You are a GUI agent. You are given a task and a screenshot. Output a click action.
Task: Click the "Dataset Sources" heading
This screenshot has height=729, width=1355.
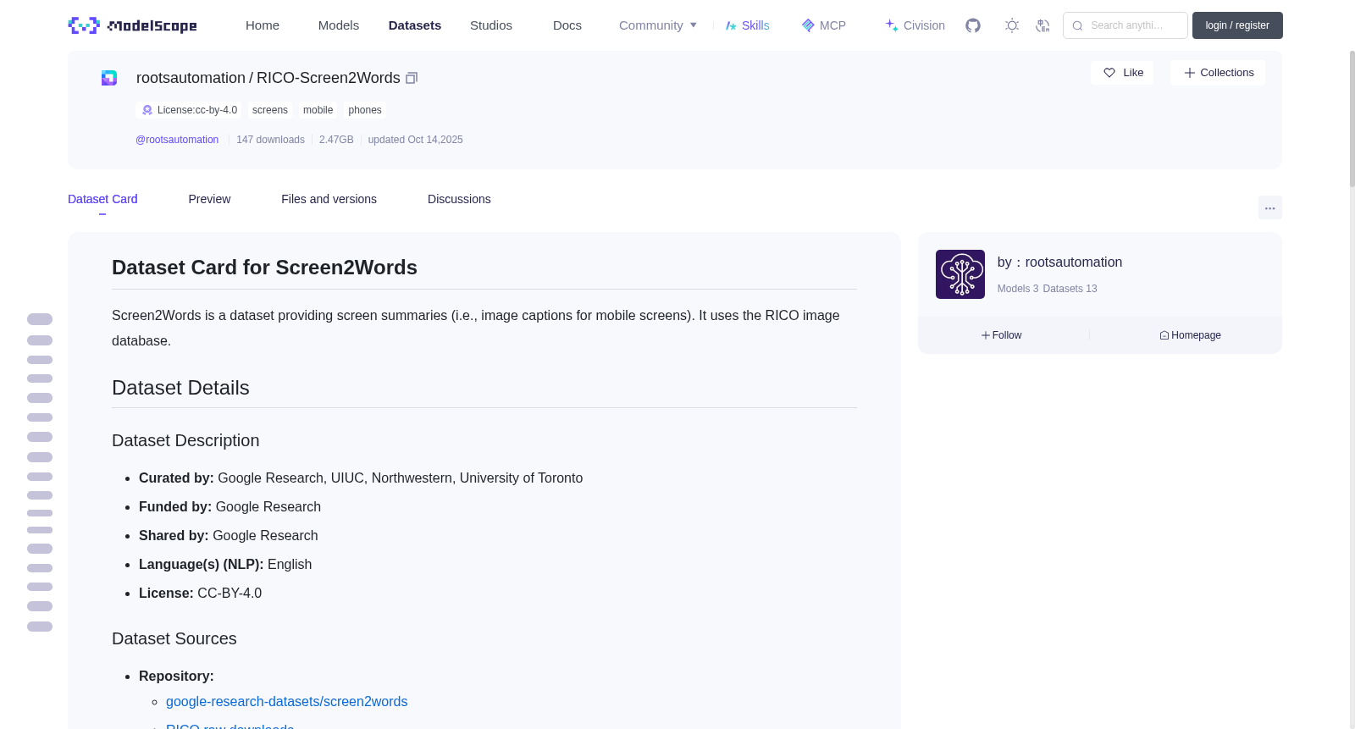(174, 638)
